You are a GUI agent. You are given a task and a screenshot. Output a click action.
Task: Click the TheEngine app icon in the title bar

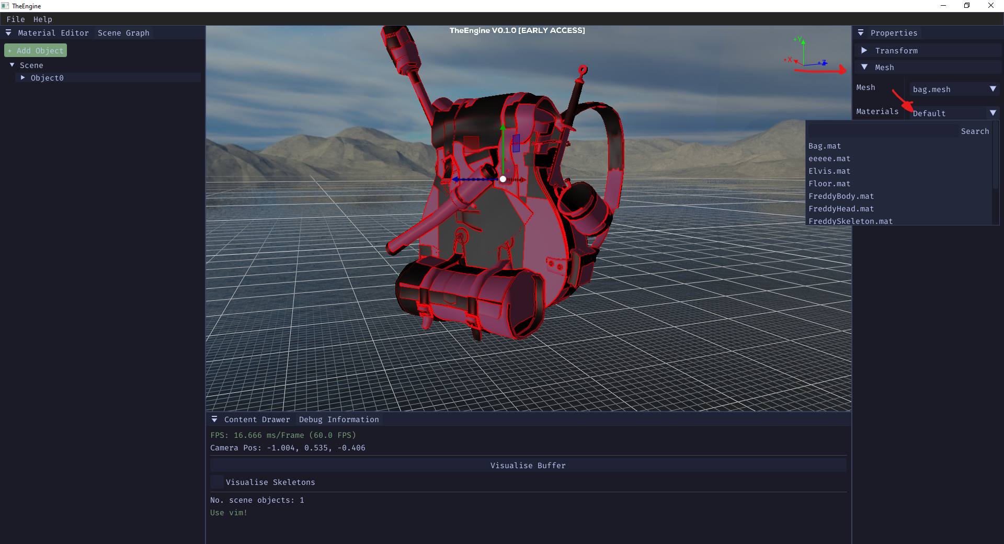coord(5,6)
